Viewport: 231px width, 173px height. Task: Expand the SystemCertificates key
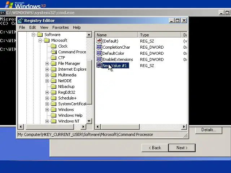(x=47, y=104)
